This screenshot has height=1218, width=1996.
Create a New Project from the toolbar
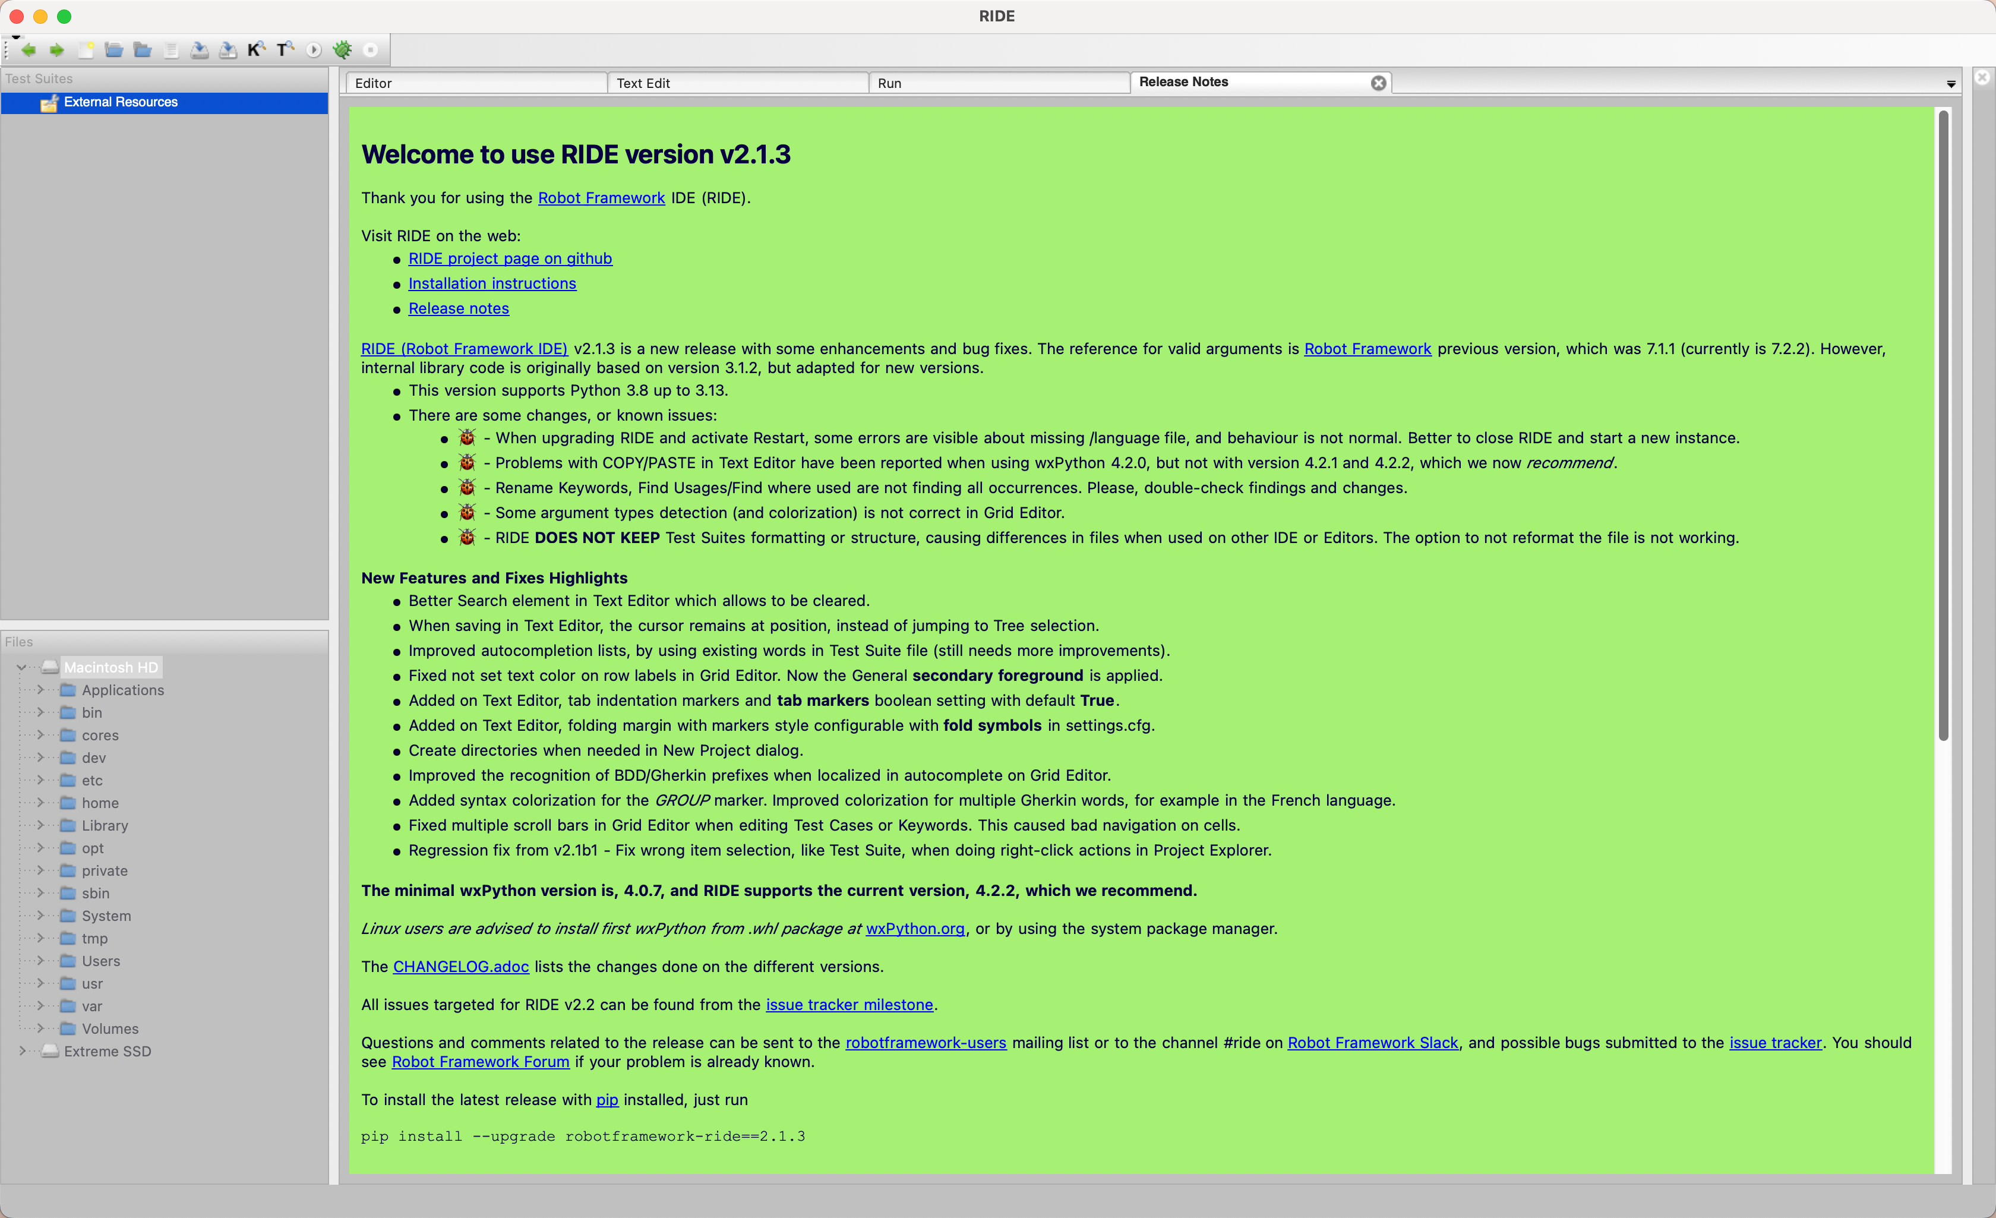86,51
